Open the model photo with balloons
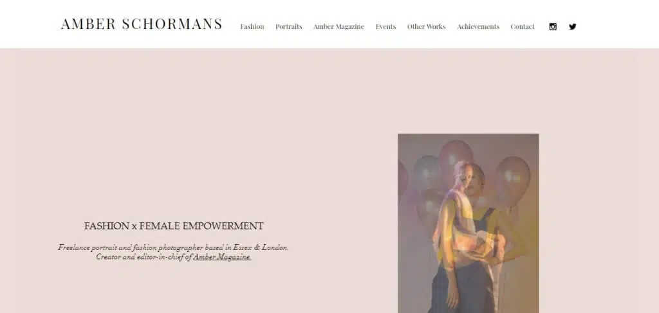Image resolution: width=659 pixels, height=313 pixels. click(x=469, y=223)
